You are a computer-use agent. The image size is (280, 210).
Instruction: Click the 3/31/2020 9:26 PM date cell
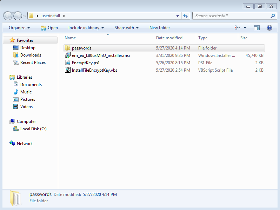pos(173,55)
